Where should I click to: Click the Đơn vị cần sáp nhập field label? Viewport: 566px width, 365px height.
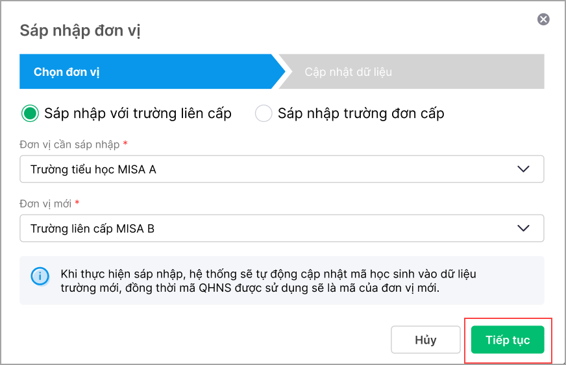[x=70, y=145]
